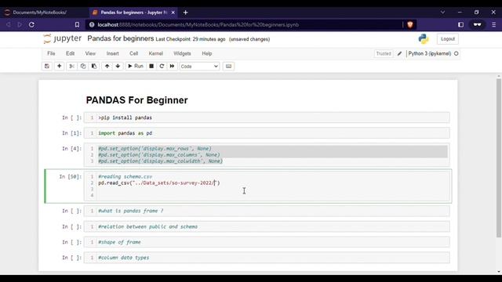Move selected cell down arrow
The image size is (502, 282).
[x=118, y=66]
